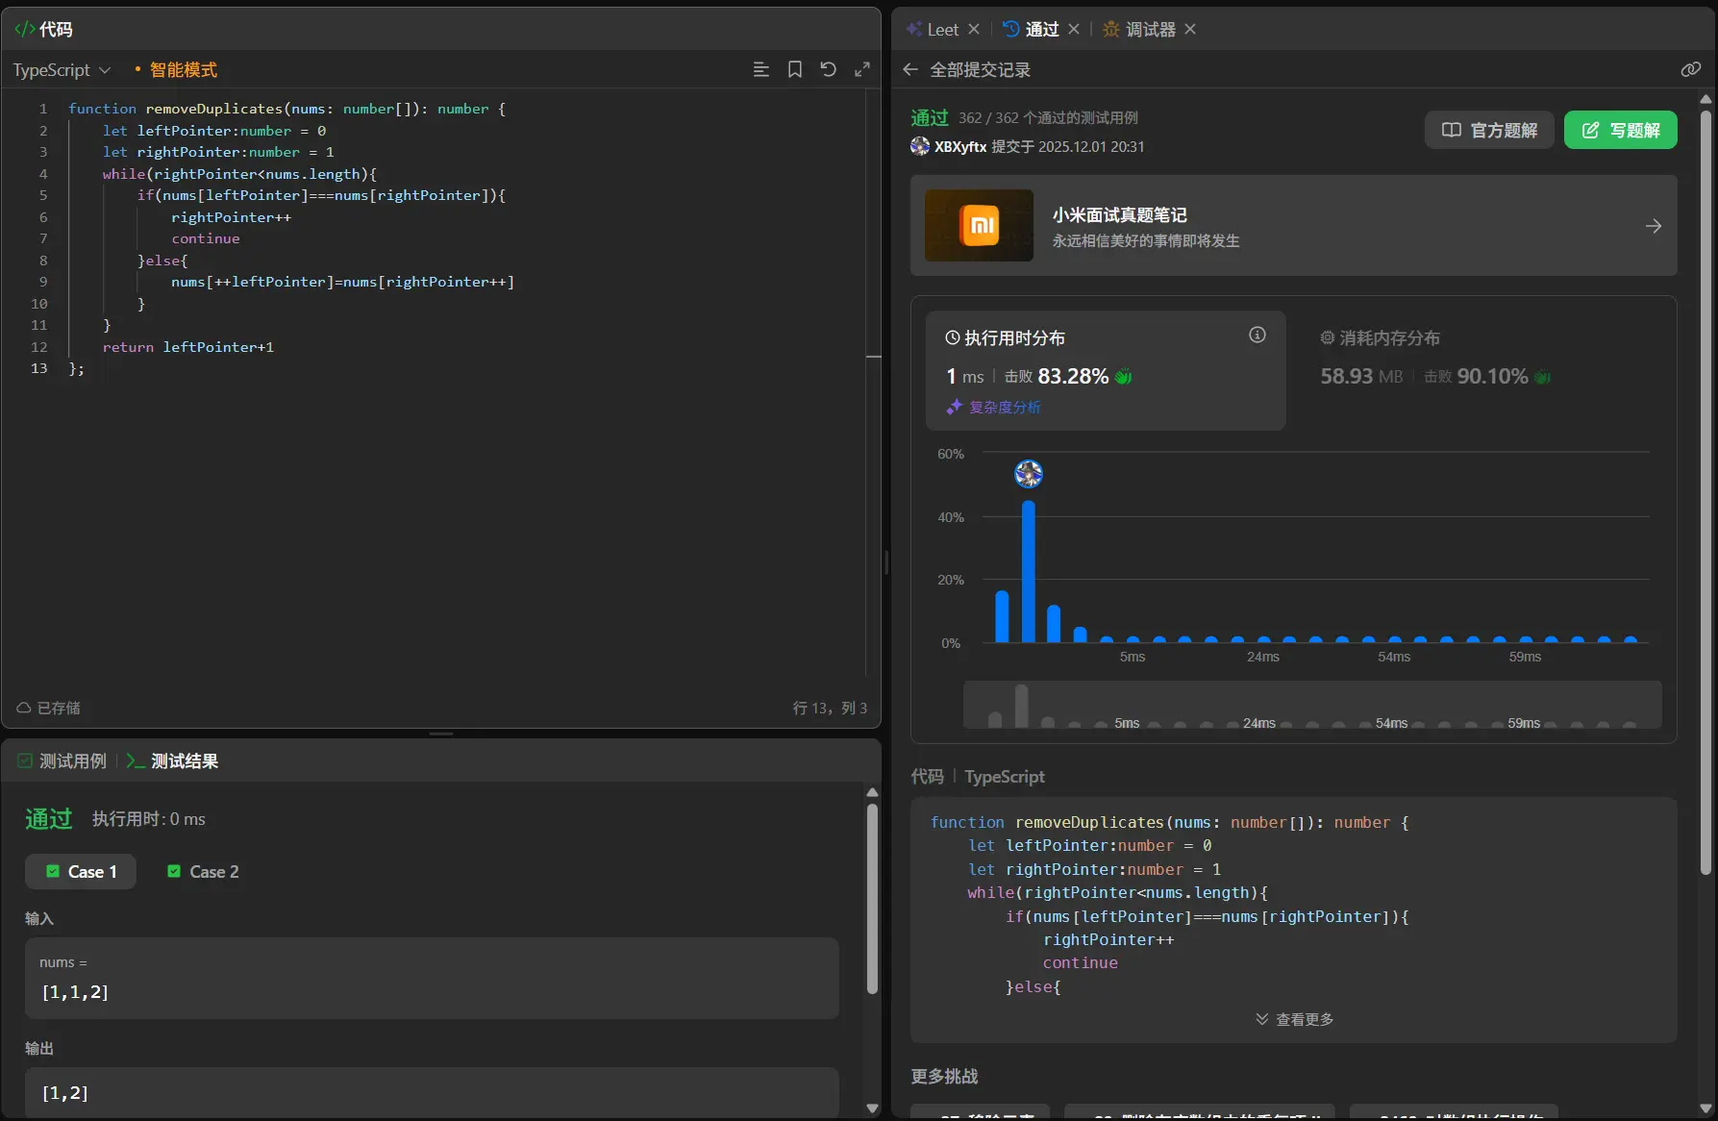Click the runtime chart range slider
Screen dimensions: 1718x1121
1312,705
